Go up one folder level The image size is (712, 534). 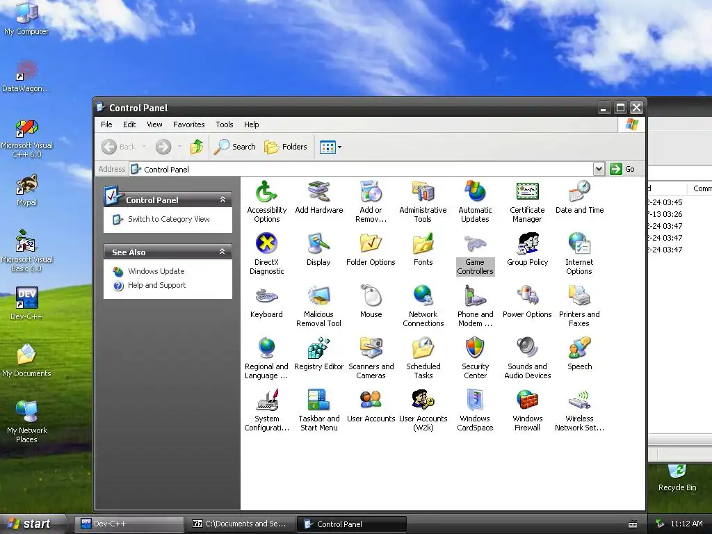pyautogui.click(x=197, y=147)
